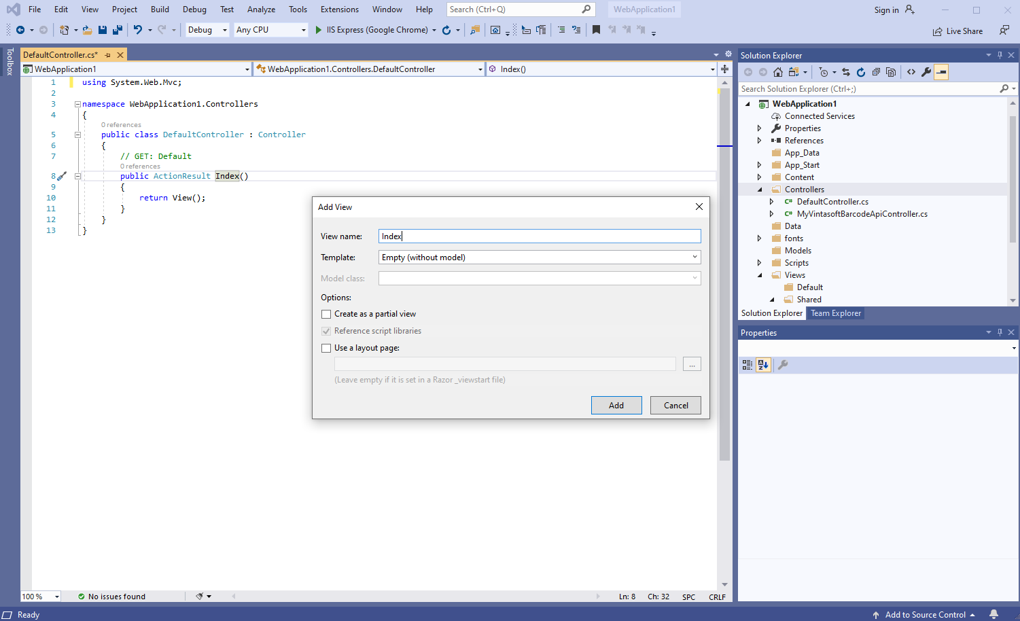This screenshot has width=1020, height=621.
Task: Cancel the Add View dialog
Action: [x=675, y=406]
